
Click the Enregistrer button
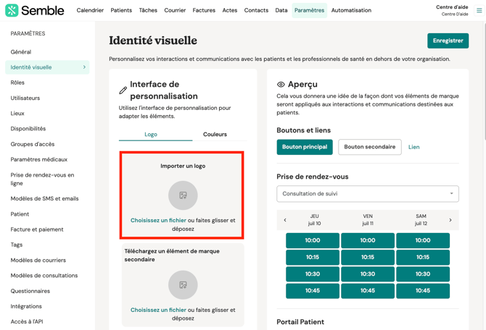click(448, 41)
